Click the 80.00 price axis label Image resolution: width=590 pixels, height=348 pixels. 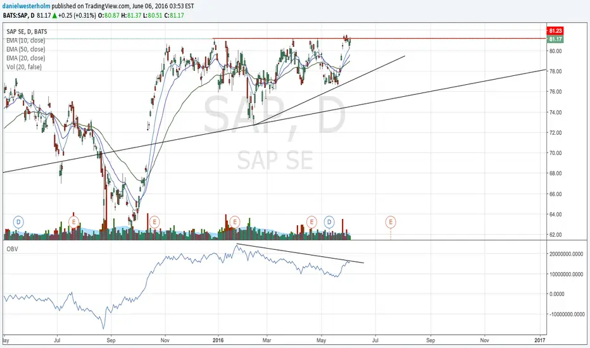coord(555,51)
